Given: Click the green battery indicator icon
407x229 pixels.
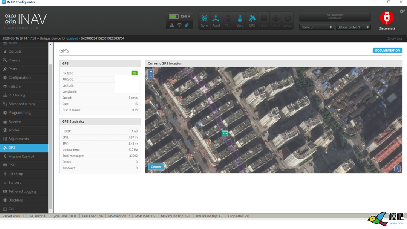Looking at the screenshot, I should click(174, 17).
